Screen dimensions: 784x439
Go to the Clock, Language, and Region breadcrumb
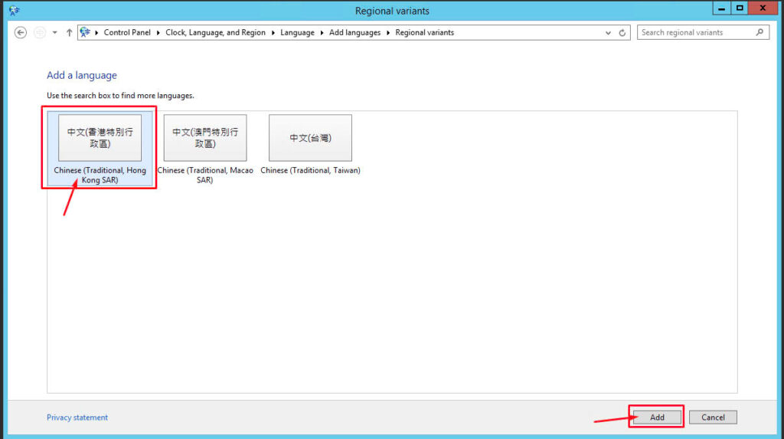[x=215, y=32]
